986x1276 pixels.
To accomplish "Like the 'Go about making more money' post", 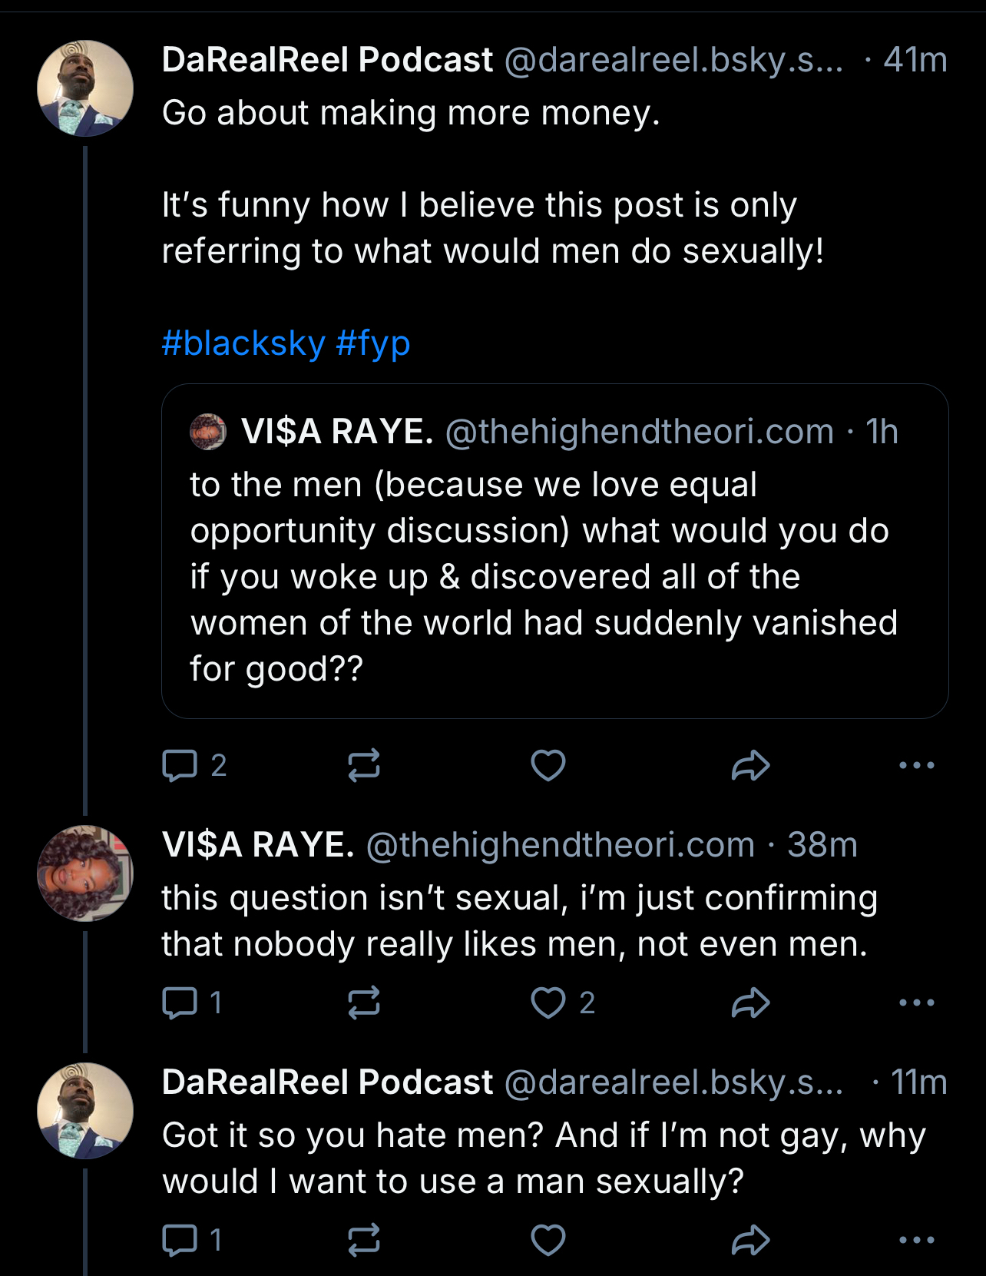I will [x=548, y=765].
